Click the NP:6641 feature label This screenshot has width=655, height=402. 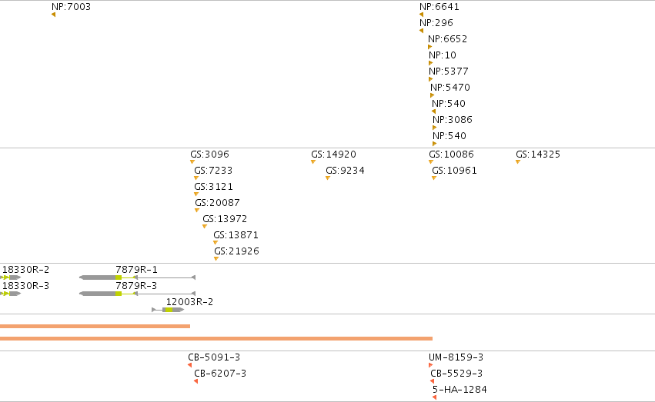point(439,7)
